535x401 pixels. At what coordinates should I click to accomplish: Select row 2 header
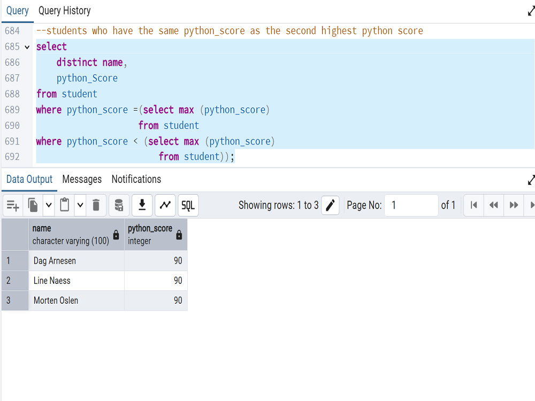coord(15,281)
